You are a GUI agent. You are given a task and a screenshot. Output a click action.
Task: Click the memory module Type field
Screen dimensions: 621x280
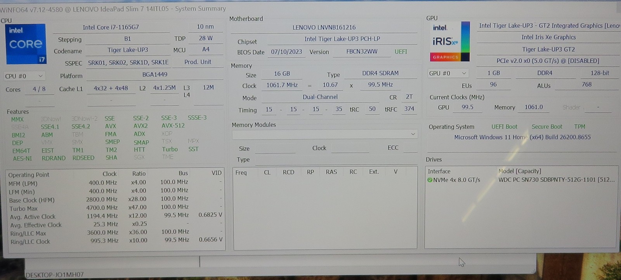[x=336, y=160]
